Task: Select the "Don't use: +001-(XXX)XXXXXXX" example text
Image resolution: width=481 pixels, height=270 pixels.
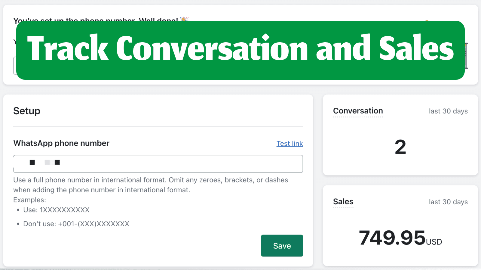Action: [76, 223]
